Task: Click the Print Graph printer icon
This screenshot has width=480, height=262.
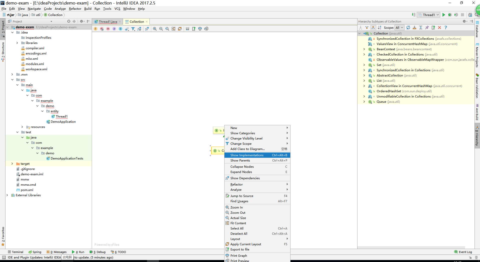Action: tap(200, 29)
